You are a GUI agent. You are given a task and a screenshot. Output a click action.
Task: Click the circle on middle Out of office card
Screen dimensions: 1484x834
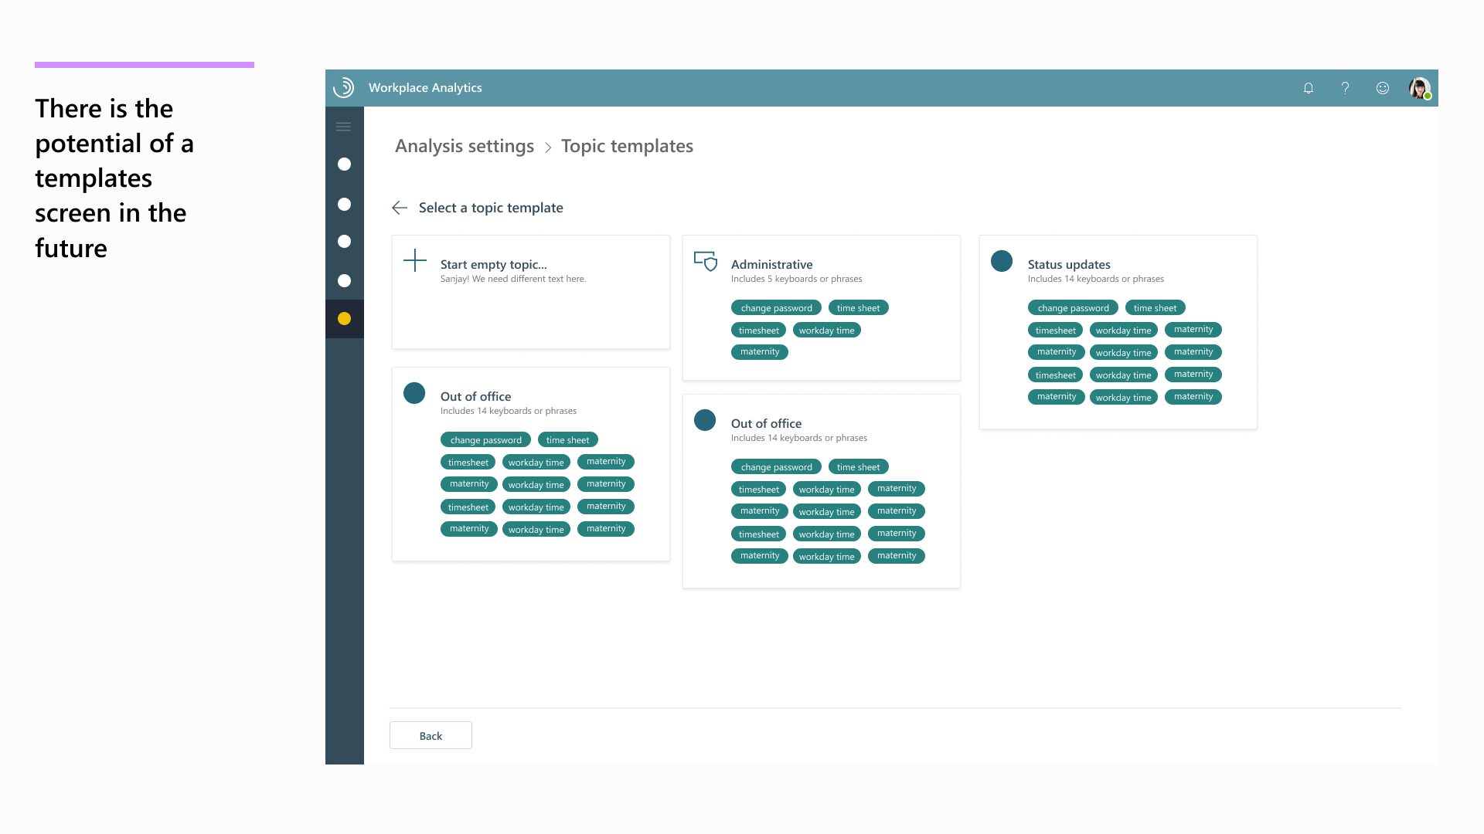[705, 420]
